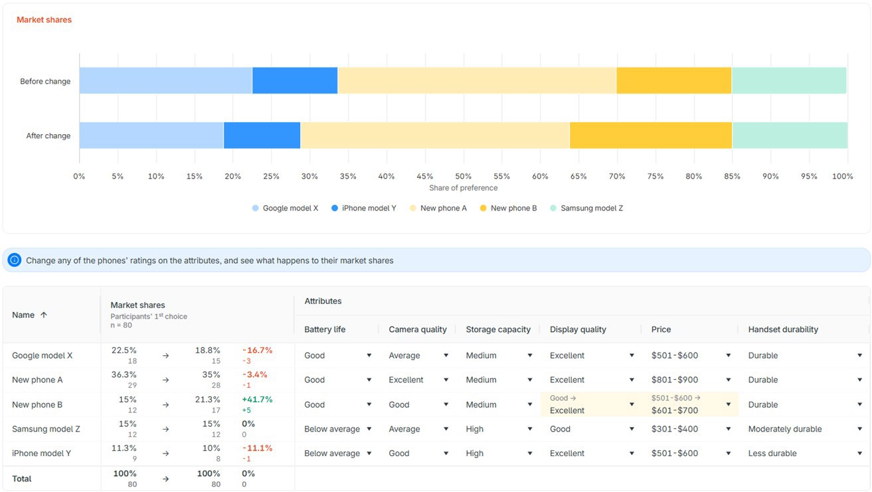Viewport: 872px width, 492px height.
Task: Open iPhone model Y Camera quality dropdown
Action: pos(446,453)
